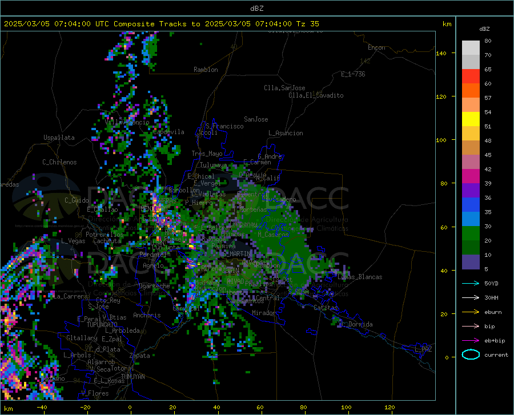
Task: Click the TUPUNGATO map label
Action: coord(102,325)
